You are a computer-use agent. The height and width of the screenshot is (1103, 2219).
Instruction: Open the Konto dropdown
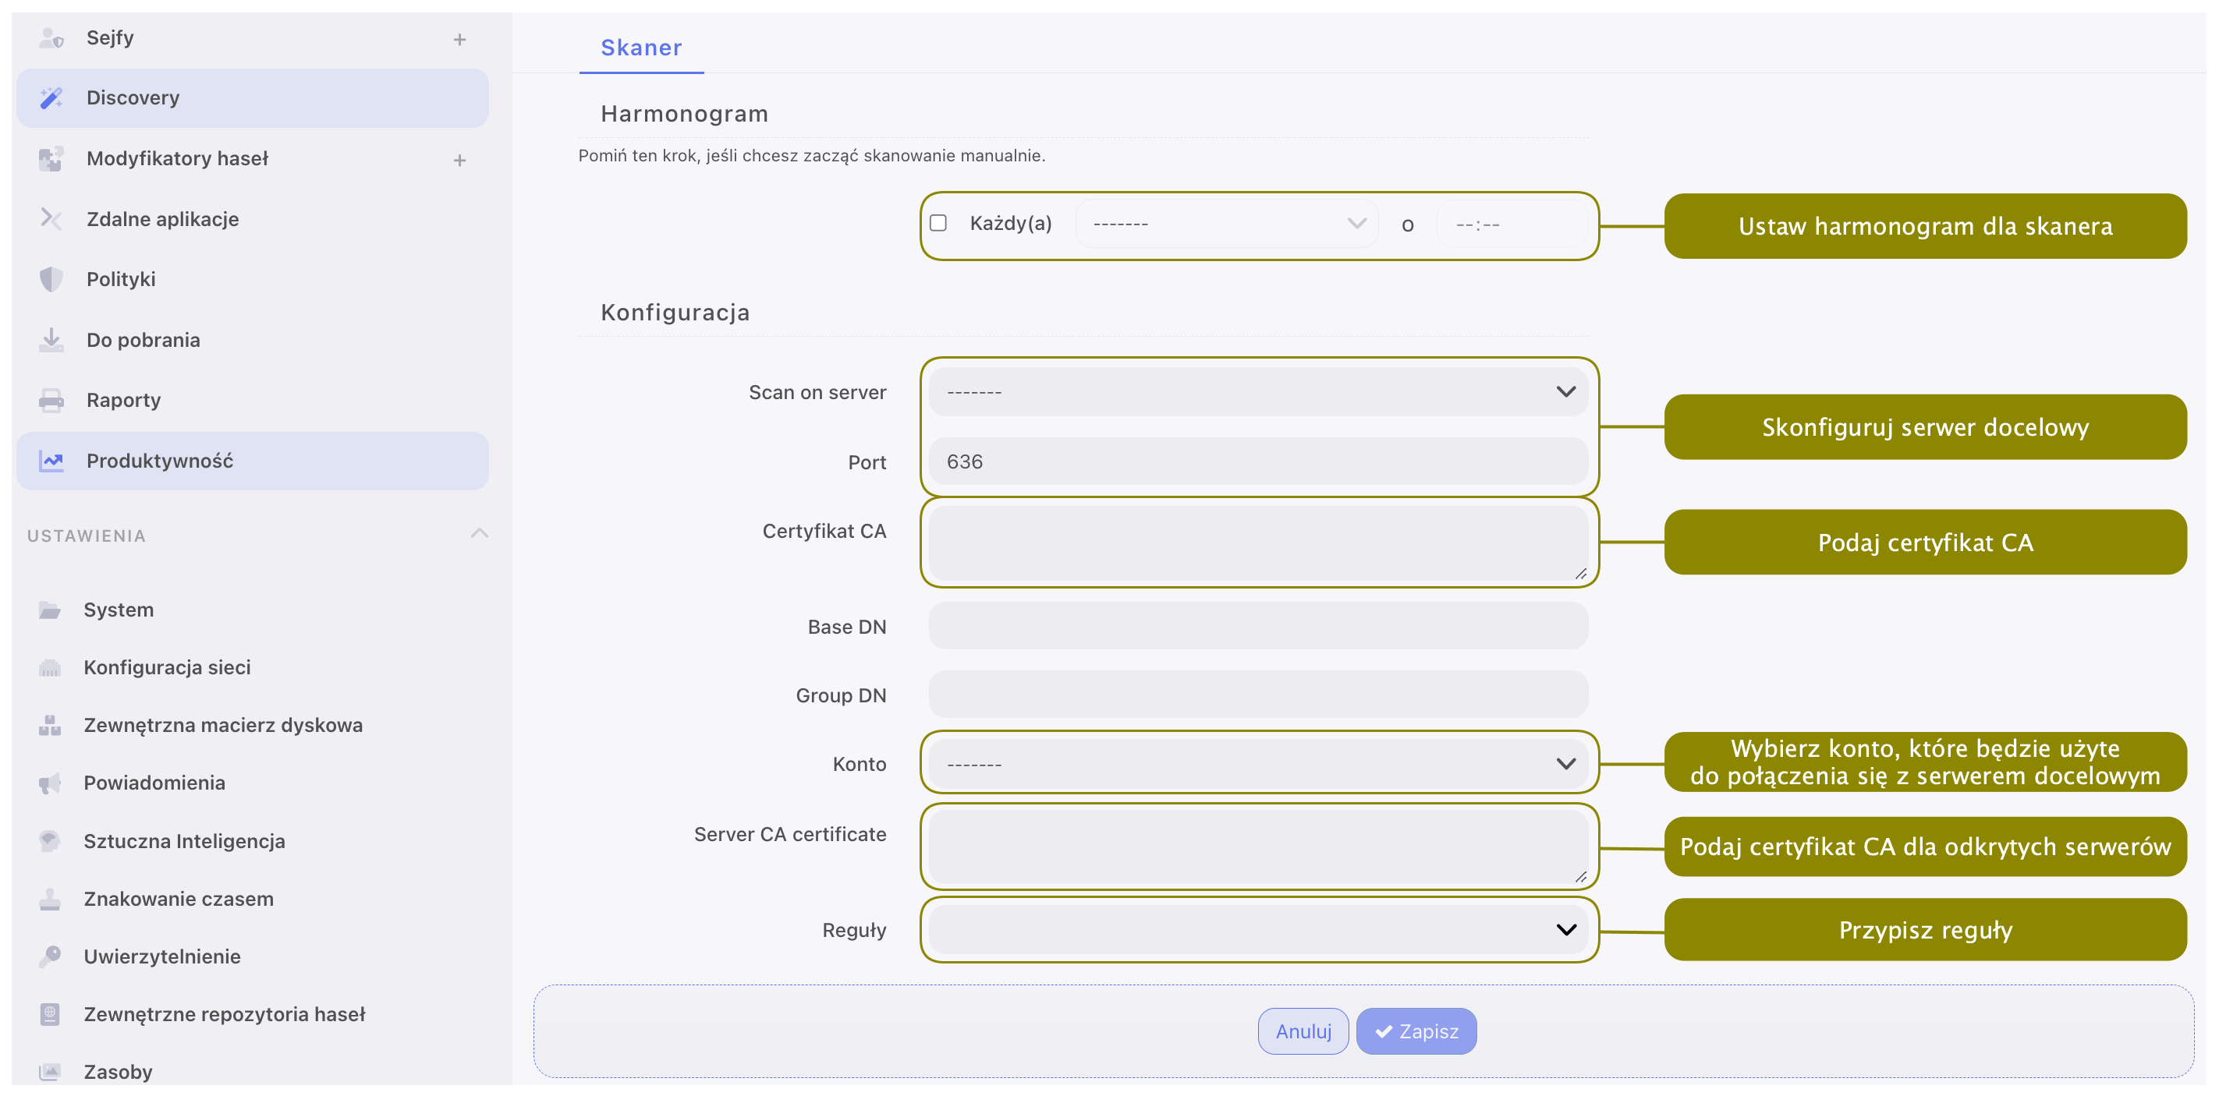point(1257,764)
